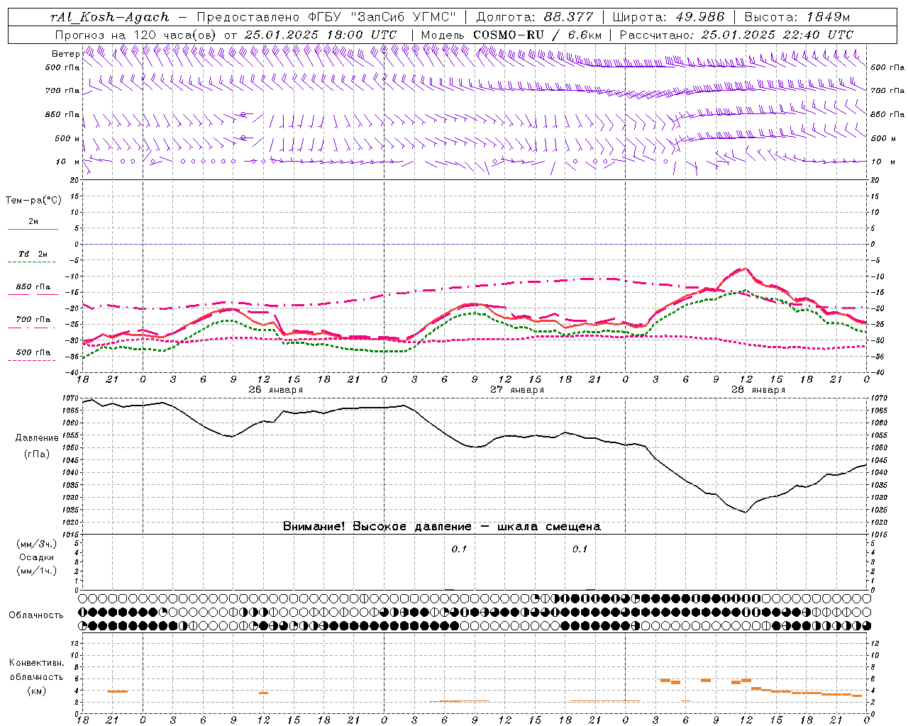The height and width of the screenshot is (726, 908).
Task: Click the forecast start time 25.01.2025 18:00 UTC
Action: pyautogui.click(x=321, y=35)
